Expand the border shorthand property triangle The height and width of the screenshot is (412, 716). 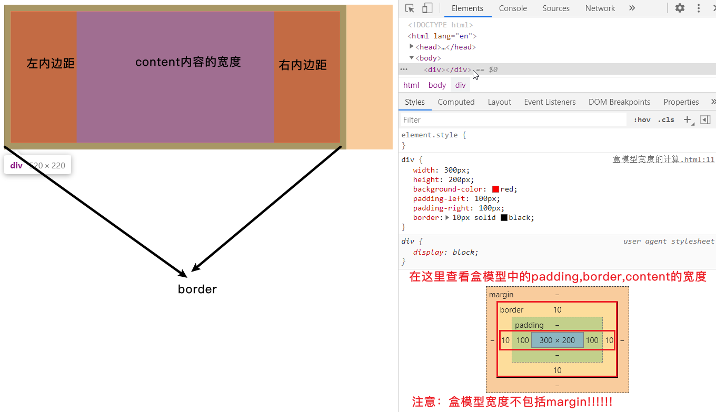tap(447, 218)
